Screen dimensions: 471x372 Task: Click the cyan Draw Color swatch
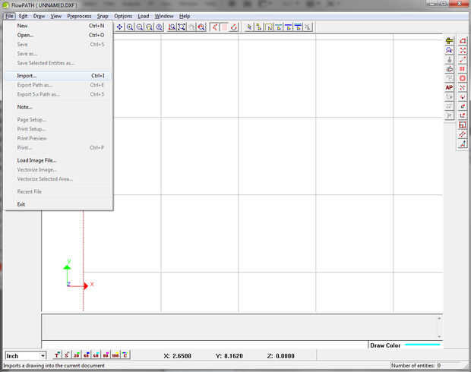422,345
